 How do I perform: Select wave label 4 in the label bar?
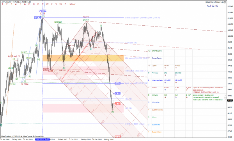pyautogui.click(x=16, y=4)
